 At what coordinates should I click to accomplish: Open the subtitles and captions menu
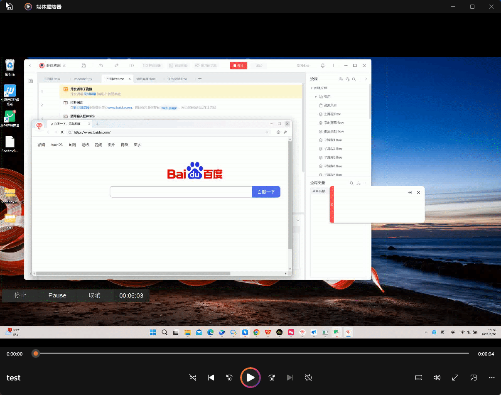(419, 378)
